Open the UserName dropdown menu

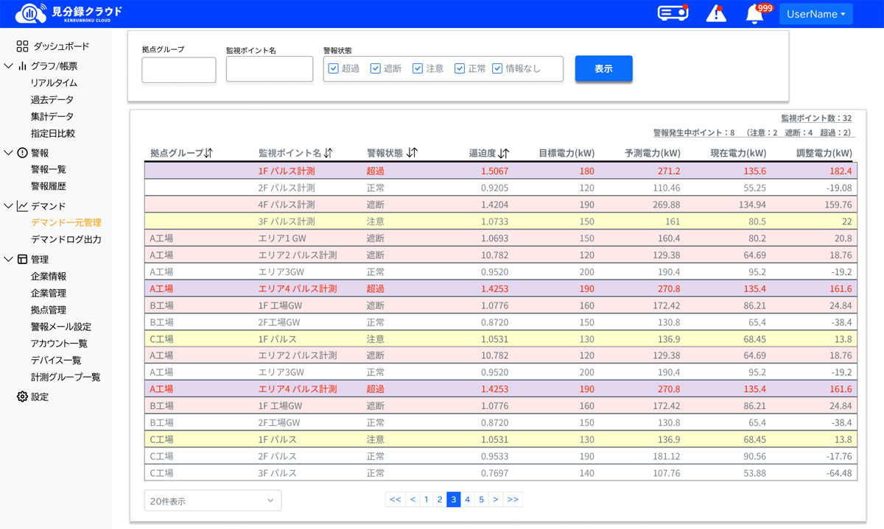[815, 14]
